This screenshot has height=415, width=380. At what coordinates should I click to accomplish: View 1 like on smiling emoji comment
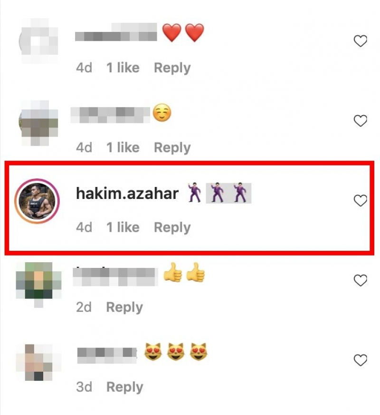pyautogui.click(x=123, y=148)
